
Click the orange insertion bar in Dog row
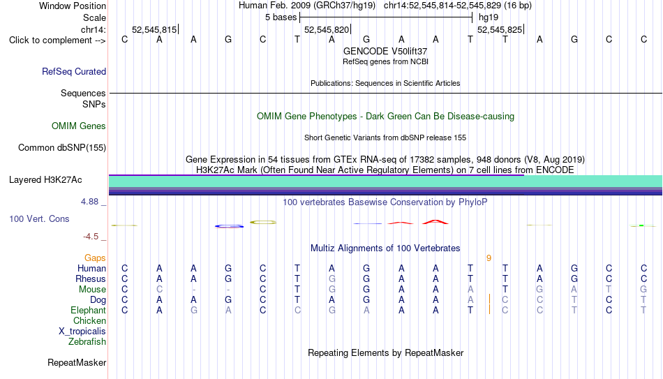(489, 299)
